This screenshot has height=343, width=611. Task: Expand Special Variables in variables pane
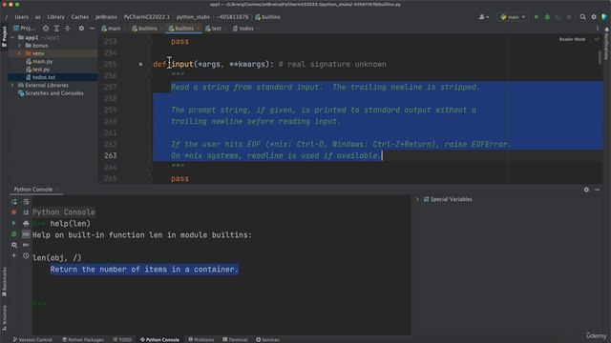click(417, 199)
